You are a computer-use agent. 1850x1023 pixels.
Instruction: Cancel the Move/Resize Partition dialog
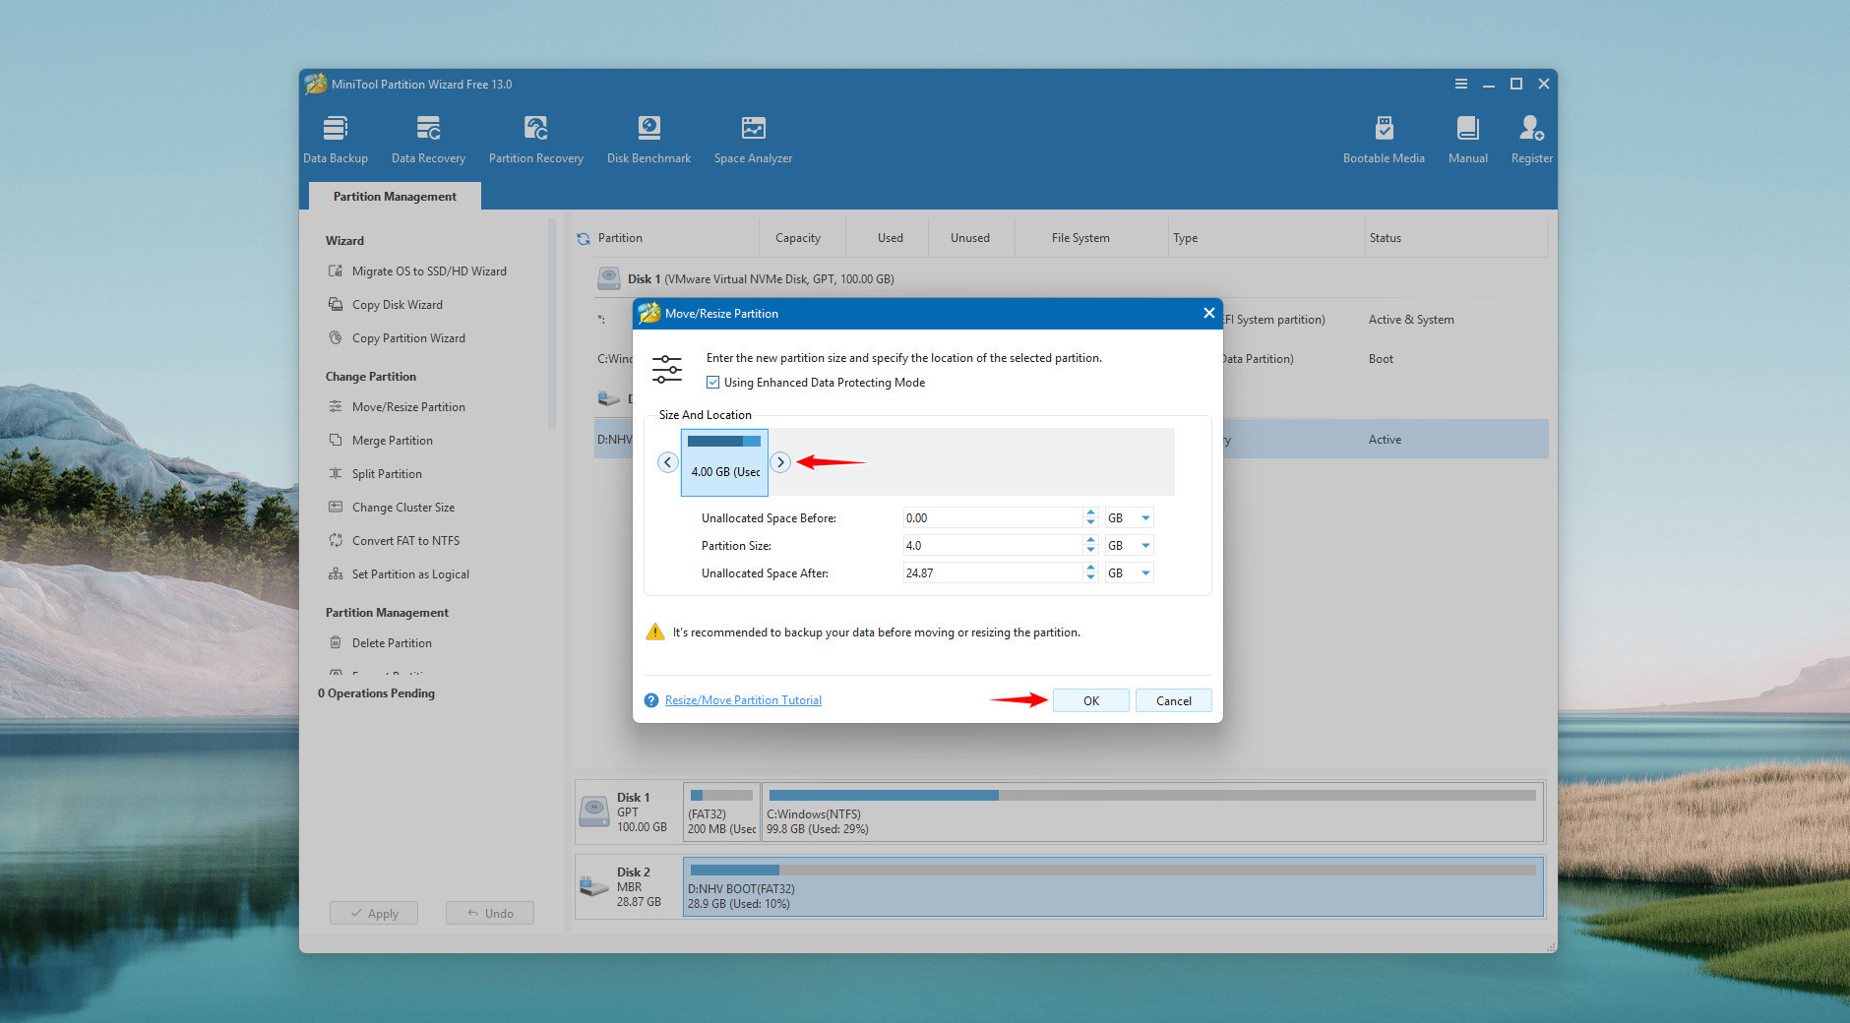pyautogui.click(x=1173, y=700)
